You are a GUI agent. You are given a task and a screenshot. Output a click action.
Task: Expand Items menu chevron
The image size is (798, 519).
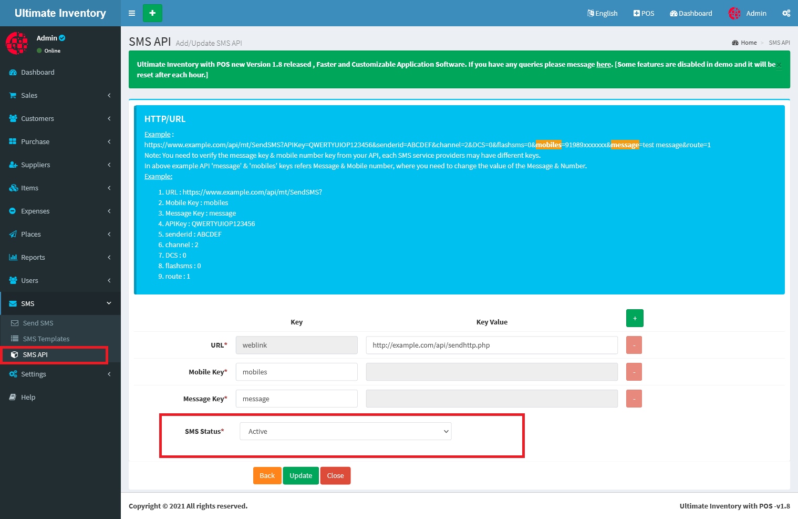[x=109, y=188]
